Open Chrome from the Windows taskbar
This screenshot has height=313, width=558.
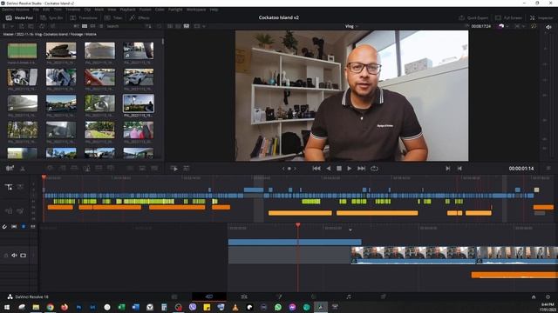51,307
